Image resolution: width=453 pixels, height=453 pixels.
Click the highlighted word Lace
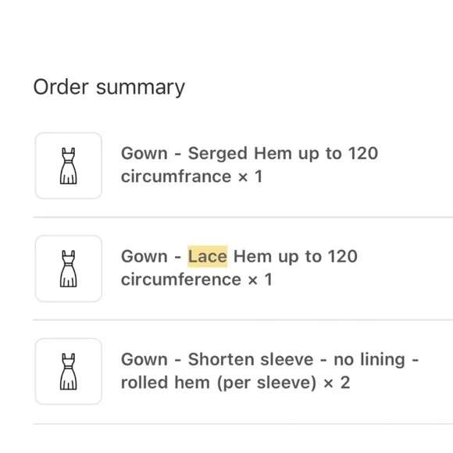point(208,256)
